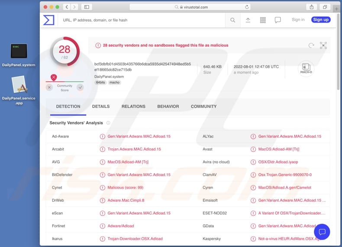Click ESET-NOD32 result A Variant Of OSX/TrojanDownloader

(x=292, y=213)
